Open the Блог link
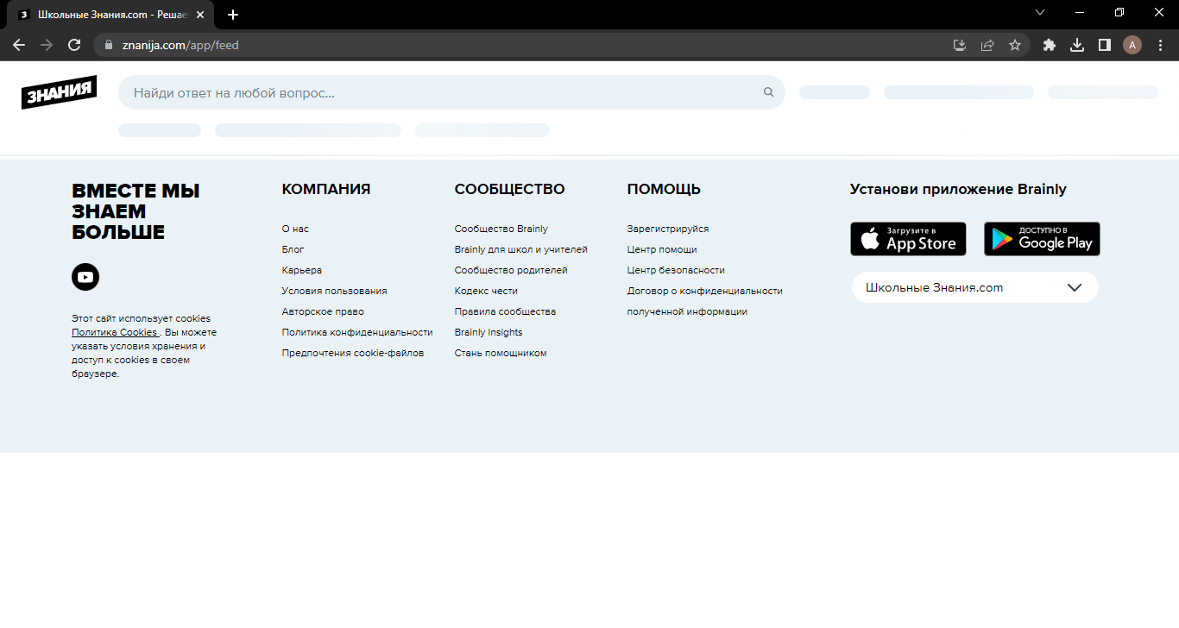 tap(293, 249)
